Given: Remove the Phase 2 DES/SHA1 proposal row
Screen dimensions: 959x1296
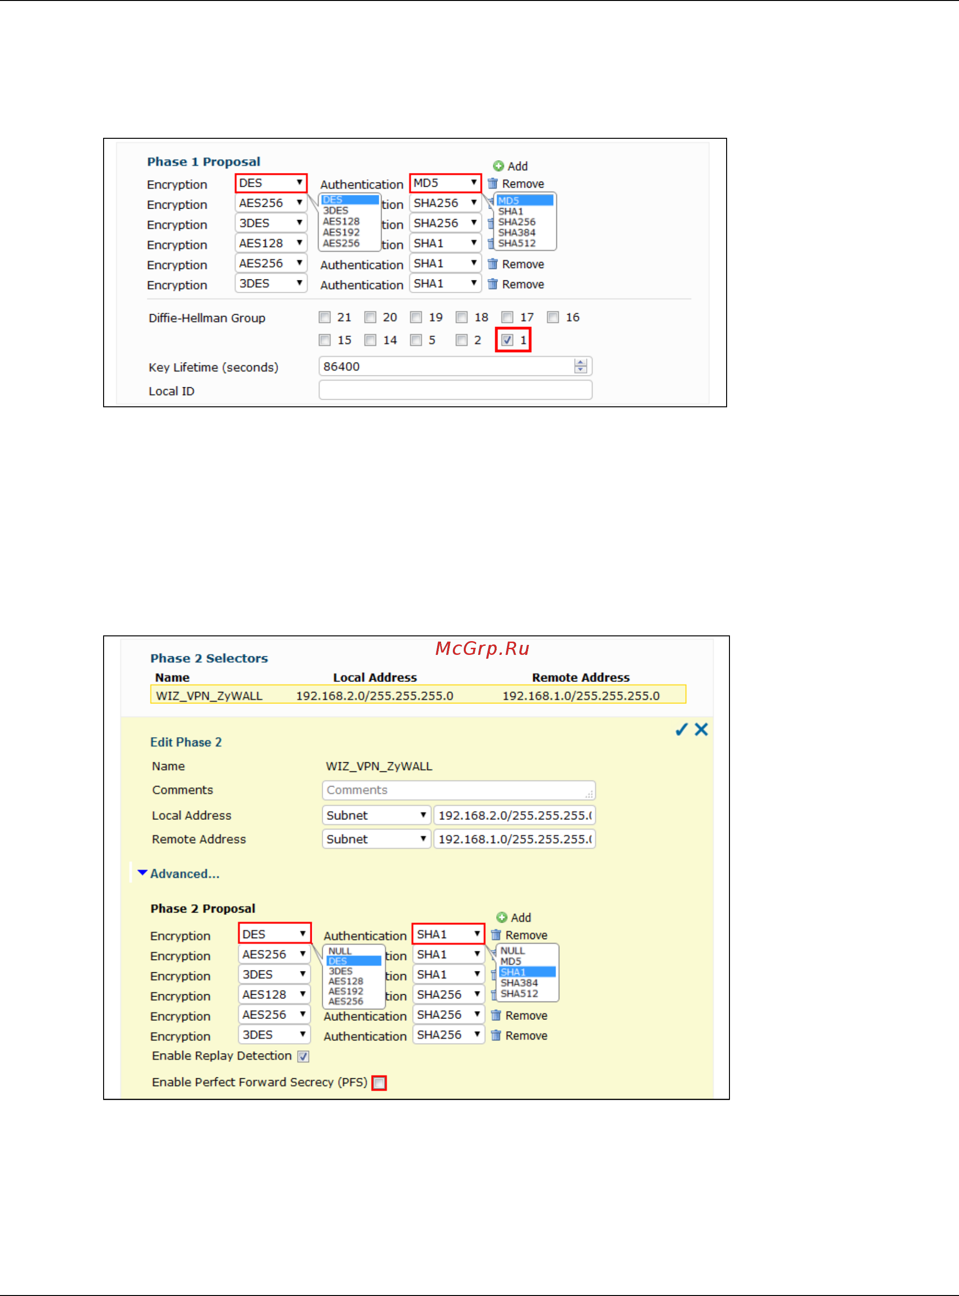Looking at the screenshot, I should [519, 934].
